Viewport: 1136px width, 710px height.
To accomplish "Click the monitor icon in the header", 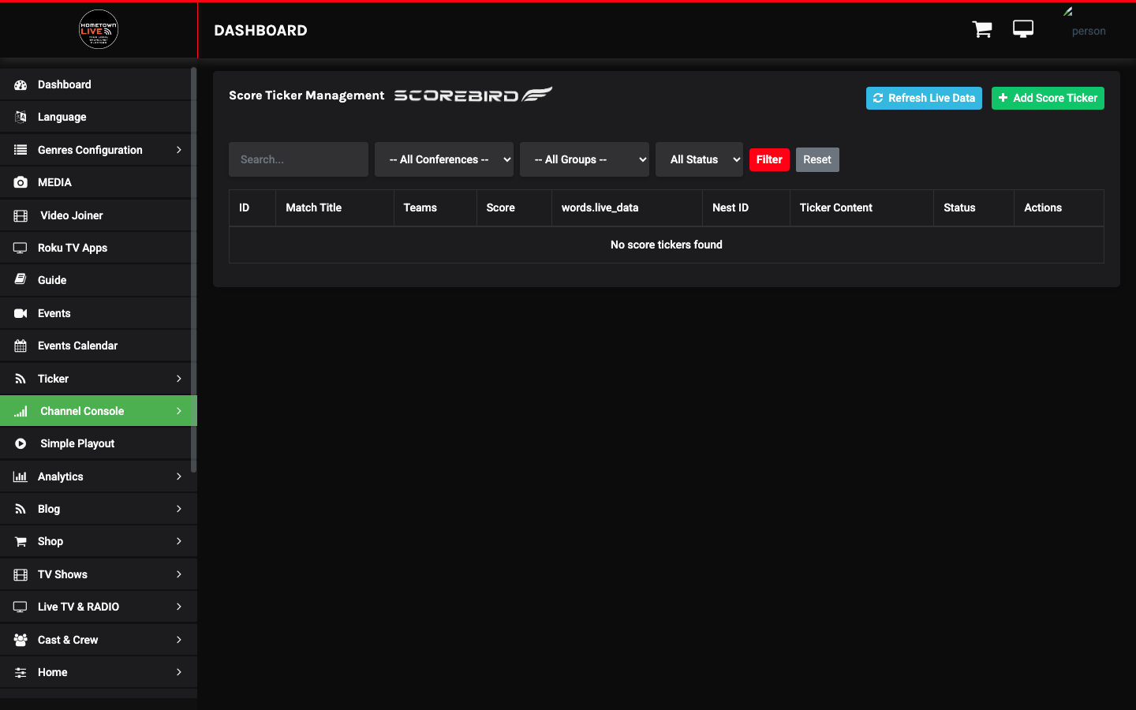I will pyautogui.click(x=1023, y=29).
